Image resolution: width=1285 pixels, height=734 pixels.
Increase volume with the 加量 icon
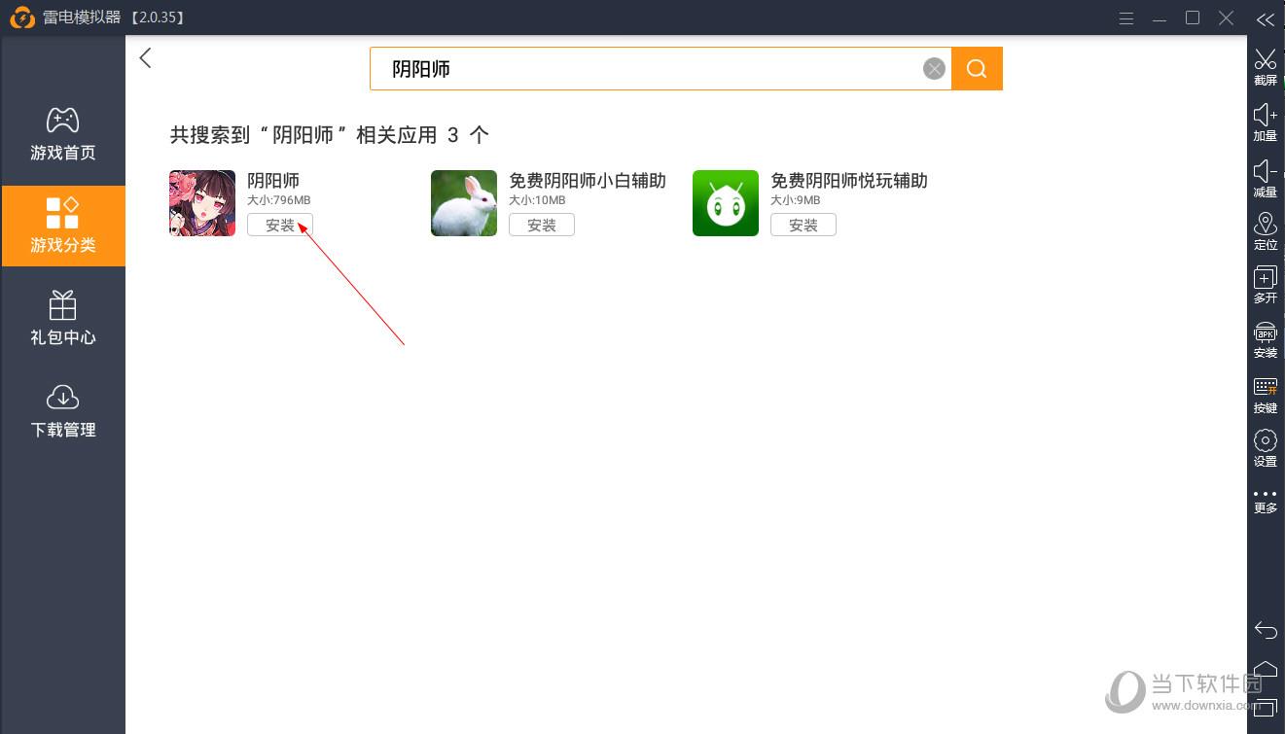coord(1265,123)
